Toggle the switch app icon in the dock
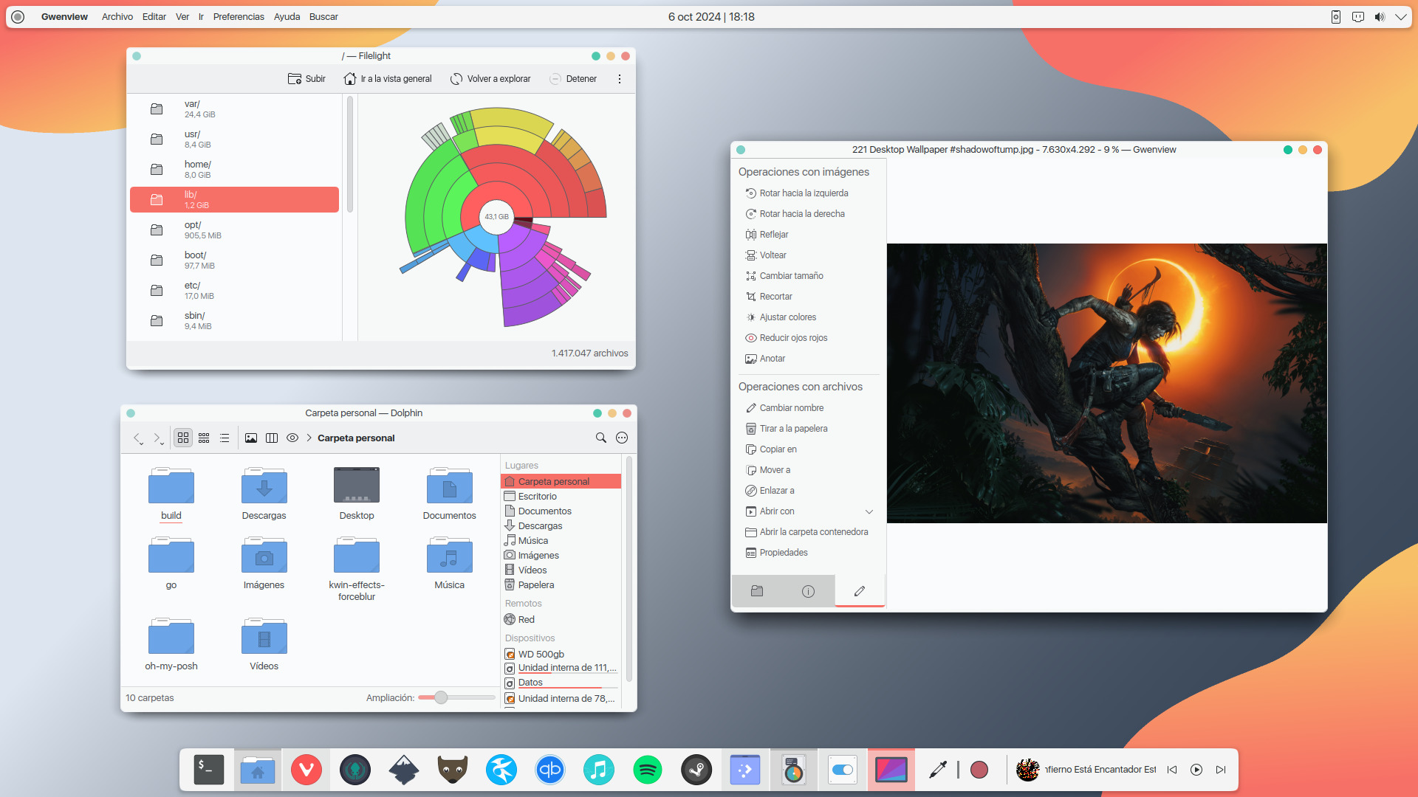Screen dimensions: 1418x797 click(842, 770)
